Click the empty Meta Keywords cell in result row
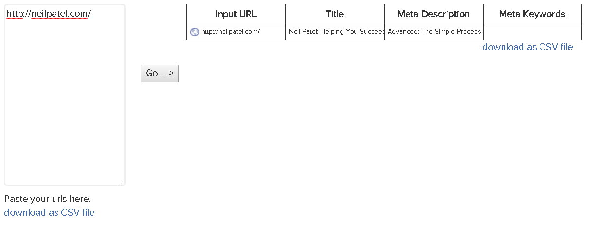The height and width of the screenshot is (235, 596). click(x=533, y=32)
